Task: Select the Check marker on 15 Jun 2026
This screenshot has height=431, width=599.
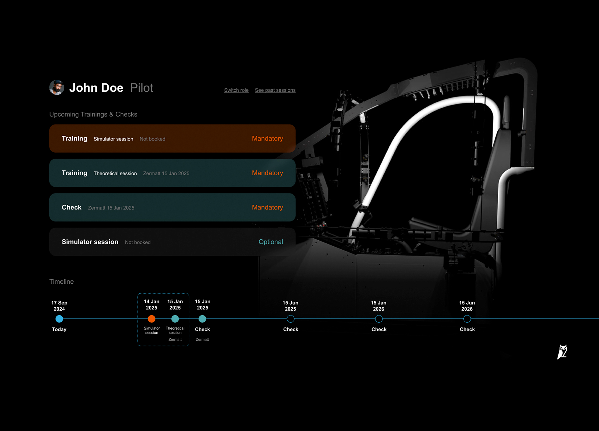Action: click(x=467, y=319)
